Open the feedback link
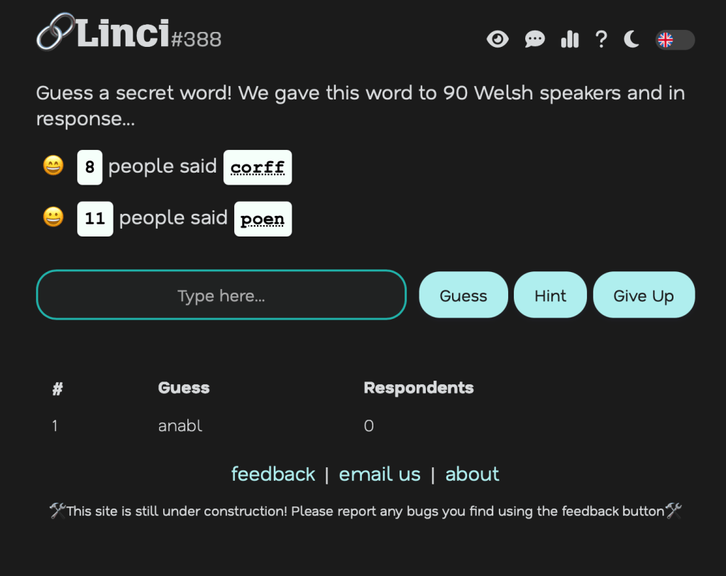The image size is (726, 576). [x=273, y=474]
